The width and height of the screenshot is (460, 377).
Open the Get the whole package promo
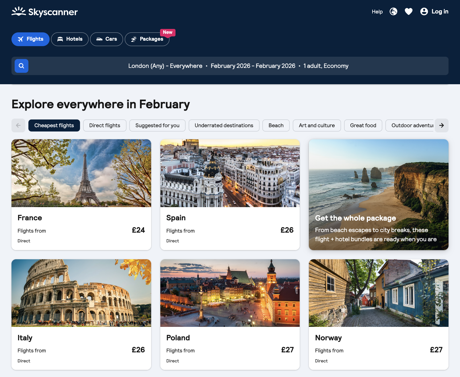pyautogui.click(x=379, y=195)
